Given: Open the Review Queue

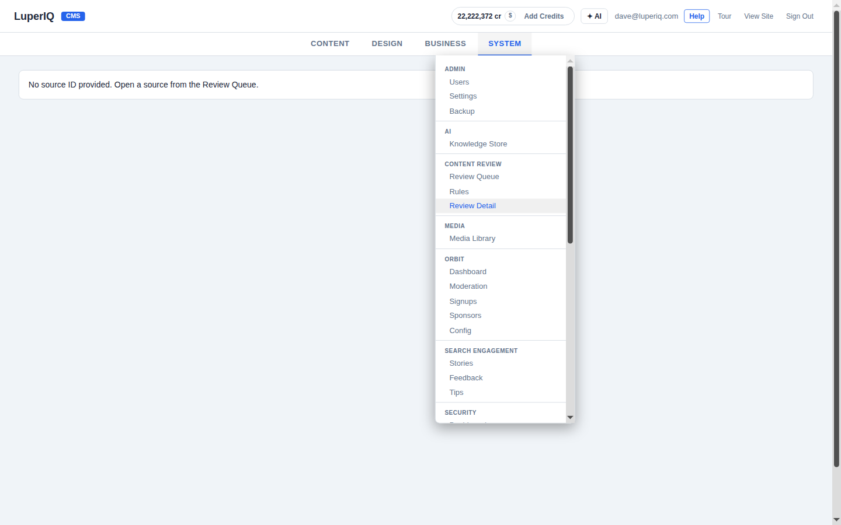Looking at the screenshot, I should tap(474, 176).
